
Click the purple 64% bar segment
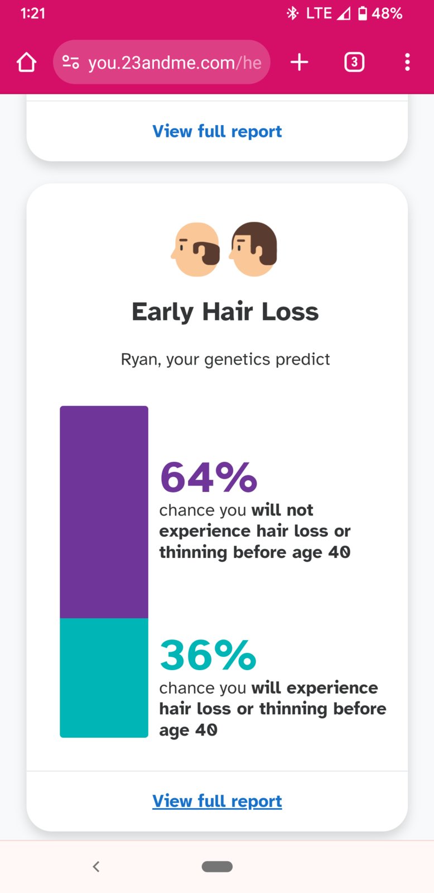pos(104,512)
